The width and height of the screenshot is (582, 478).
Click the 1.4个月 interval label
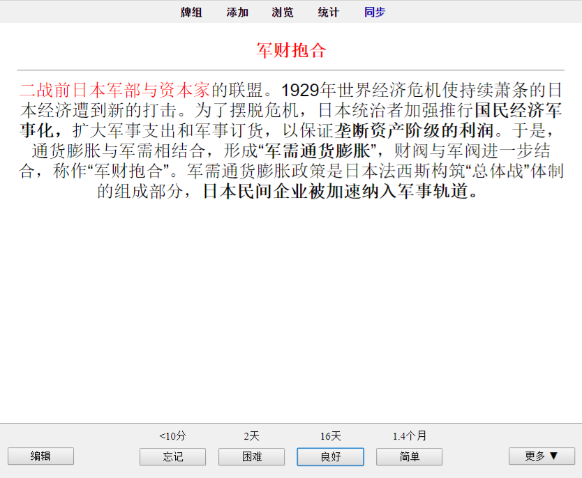tap(410, 435)
